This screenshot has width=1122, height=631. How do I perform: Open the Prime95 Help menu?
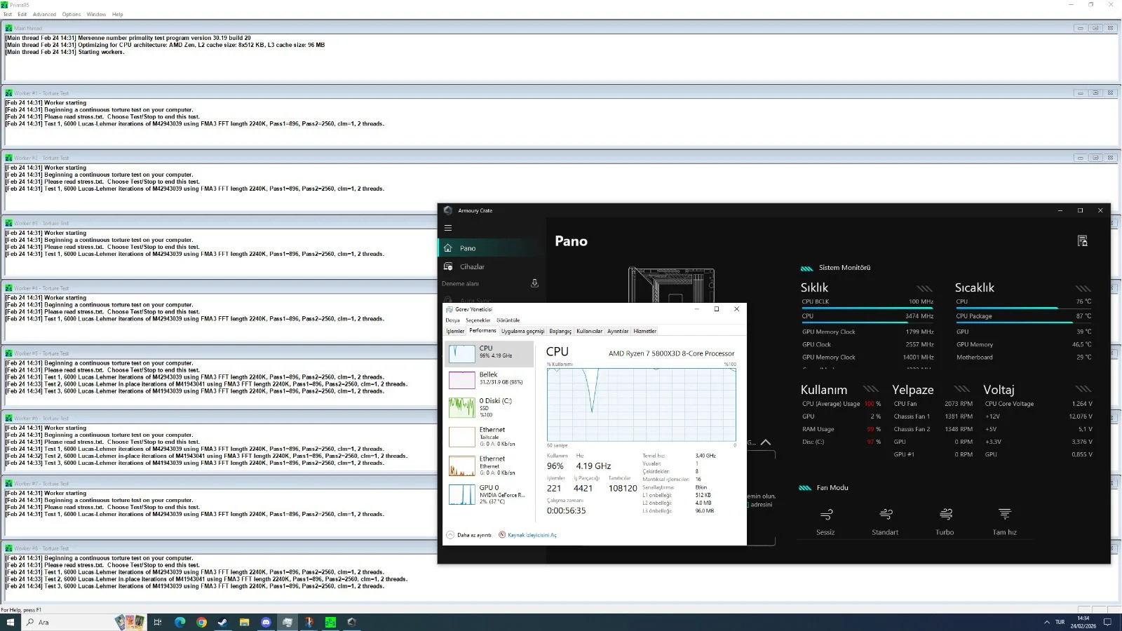117,14
